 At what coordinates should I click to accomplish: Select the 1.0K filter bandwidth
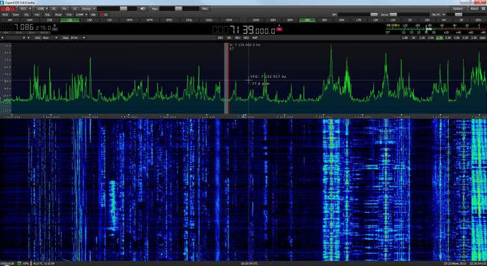coord(405,38)
